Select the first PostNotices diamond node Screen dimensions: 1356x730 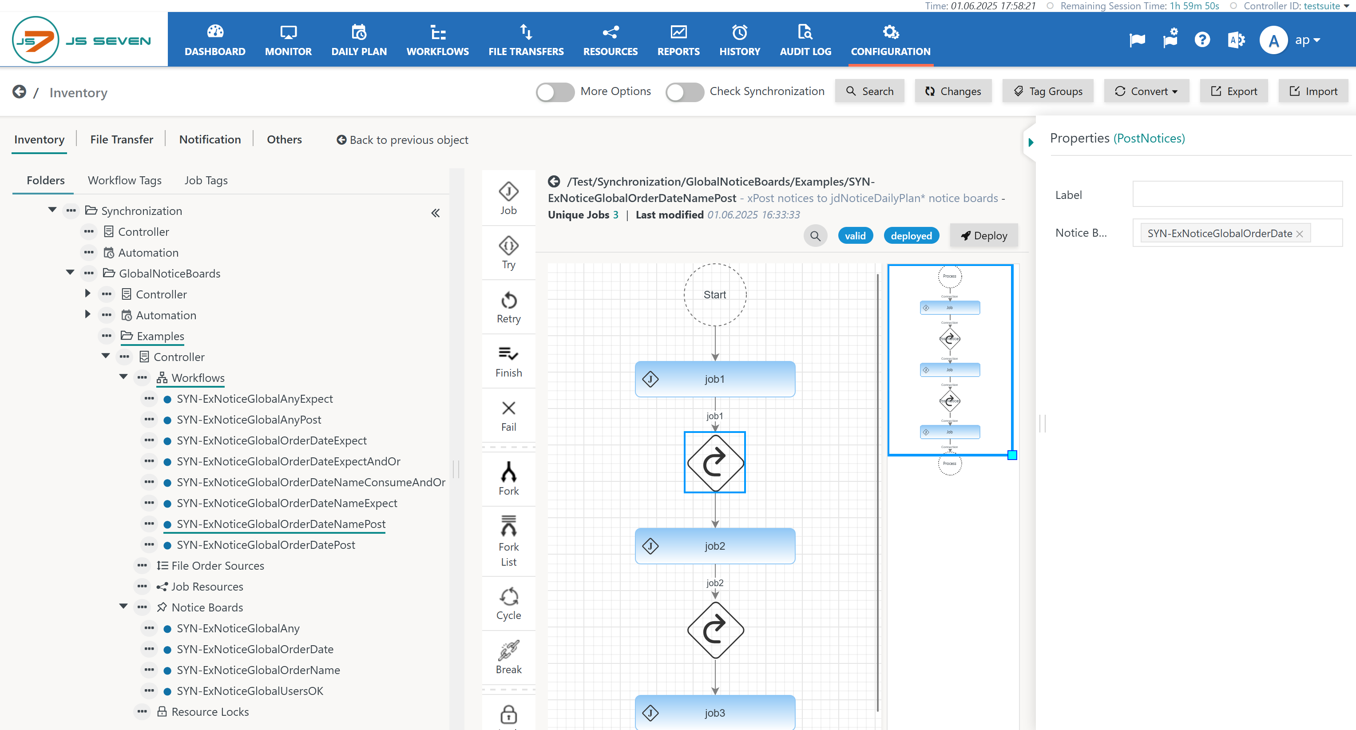click(x=715, y=463)
